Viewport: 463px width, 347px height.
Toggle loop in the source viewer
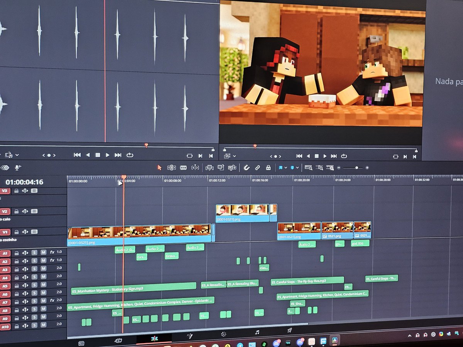pos(130,155)
